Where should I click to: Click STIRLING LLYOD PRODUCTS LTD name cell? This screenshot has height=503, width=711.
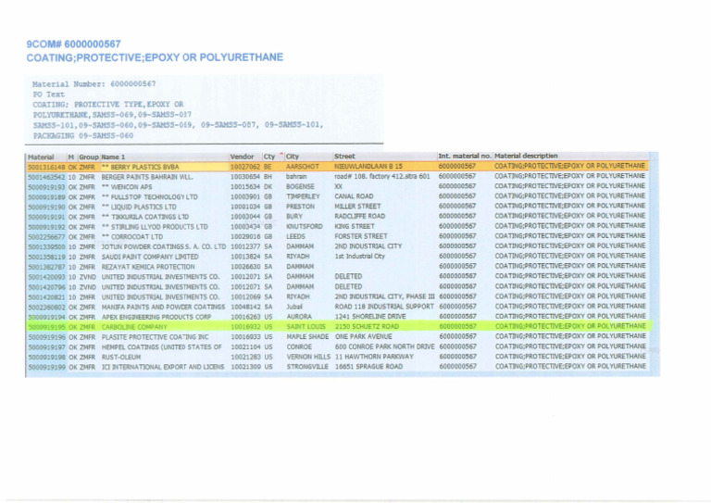click(155, 227)
